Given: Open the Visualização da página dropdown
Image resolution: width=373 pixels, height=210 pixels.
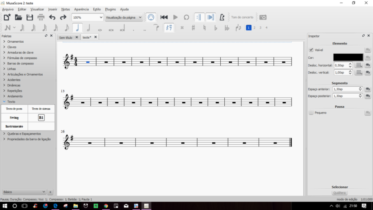Looking at the screenshot, I should pos(123,17).
